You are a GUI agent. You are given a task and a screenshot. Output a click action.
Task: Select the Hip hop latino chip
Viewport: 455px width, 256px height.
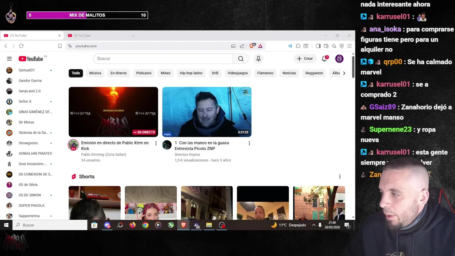pyautogui.click(x=191, y=73)
